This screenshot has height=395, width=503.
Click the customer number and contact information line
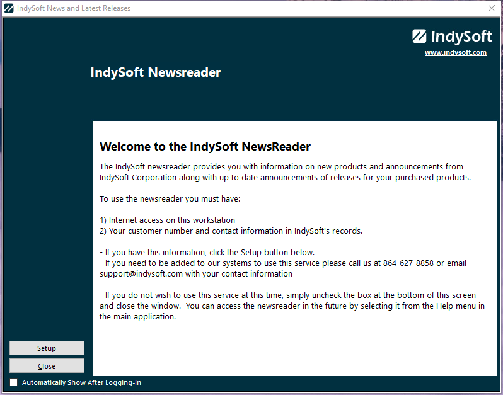[x=231, y=231]
